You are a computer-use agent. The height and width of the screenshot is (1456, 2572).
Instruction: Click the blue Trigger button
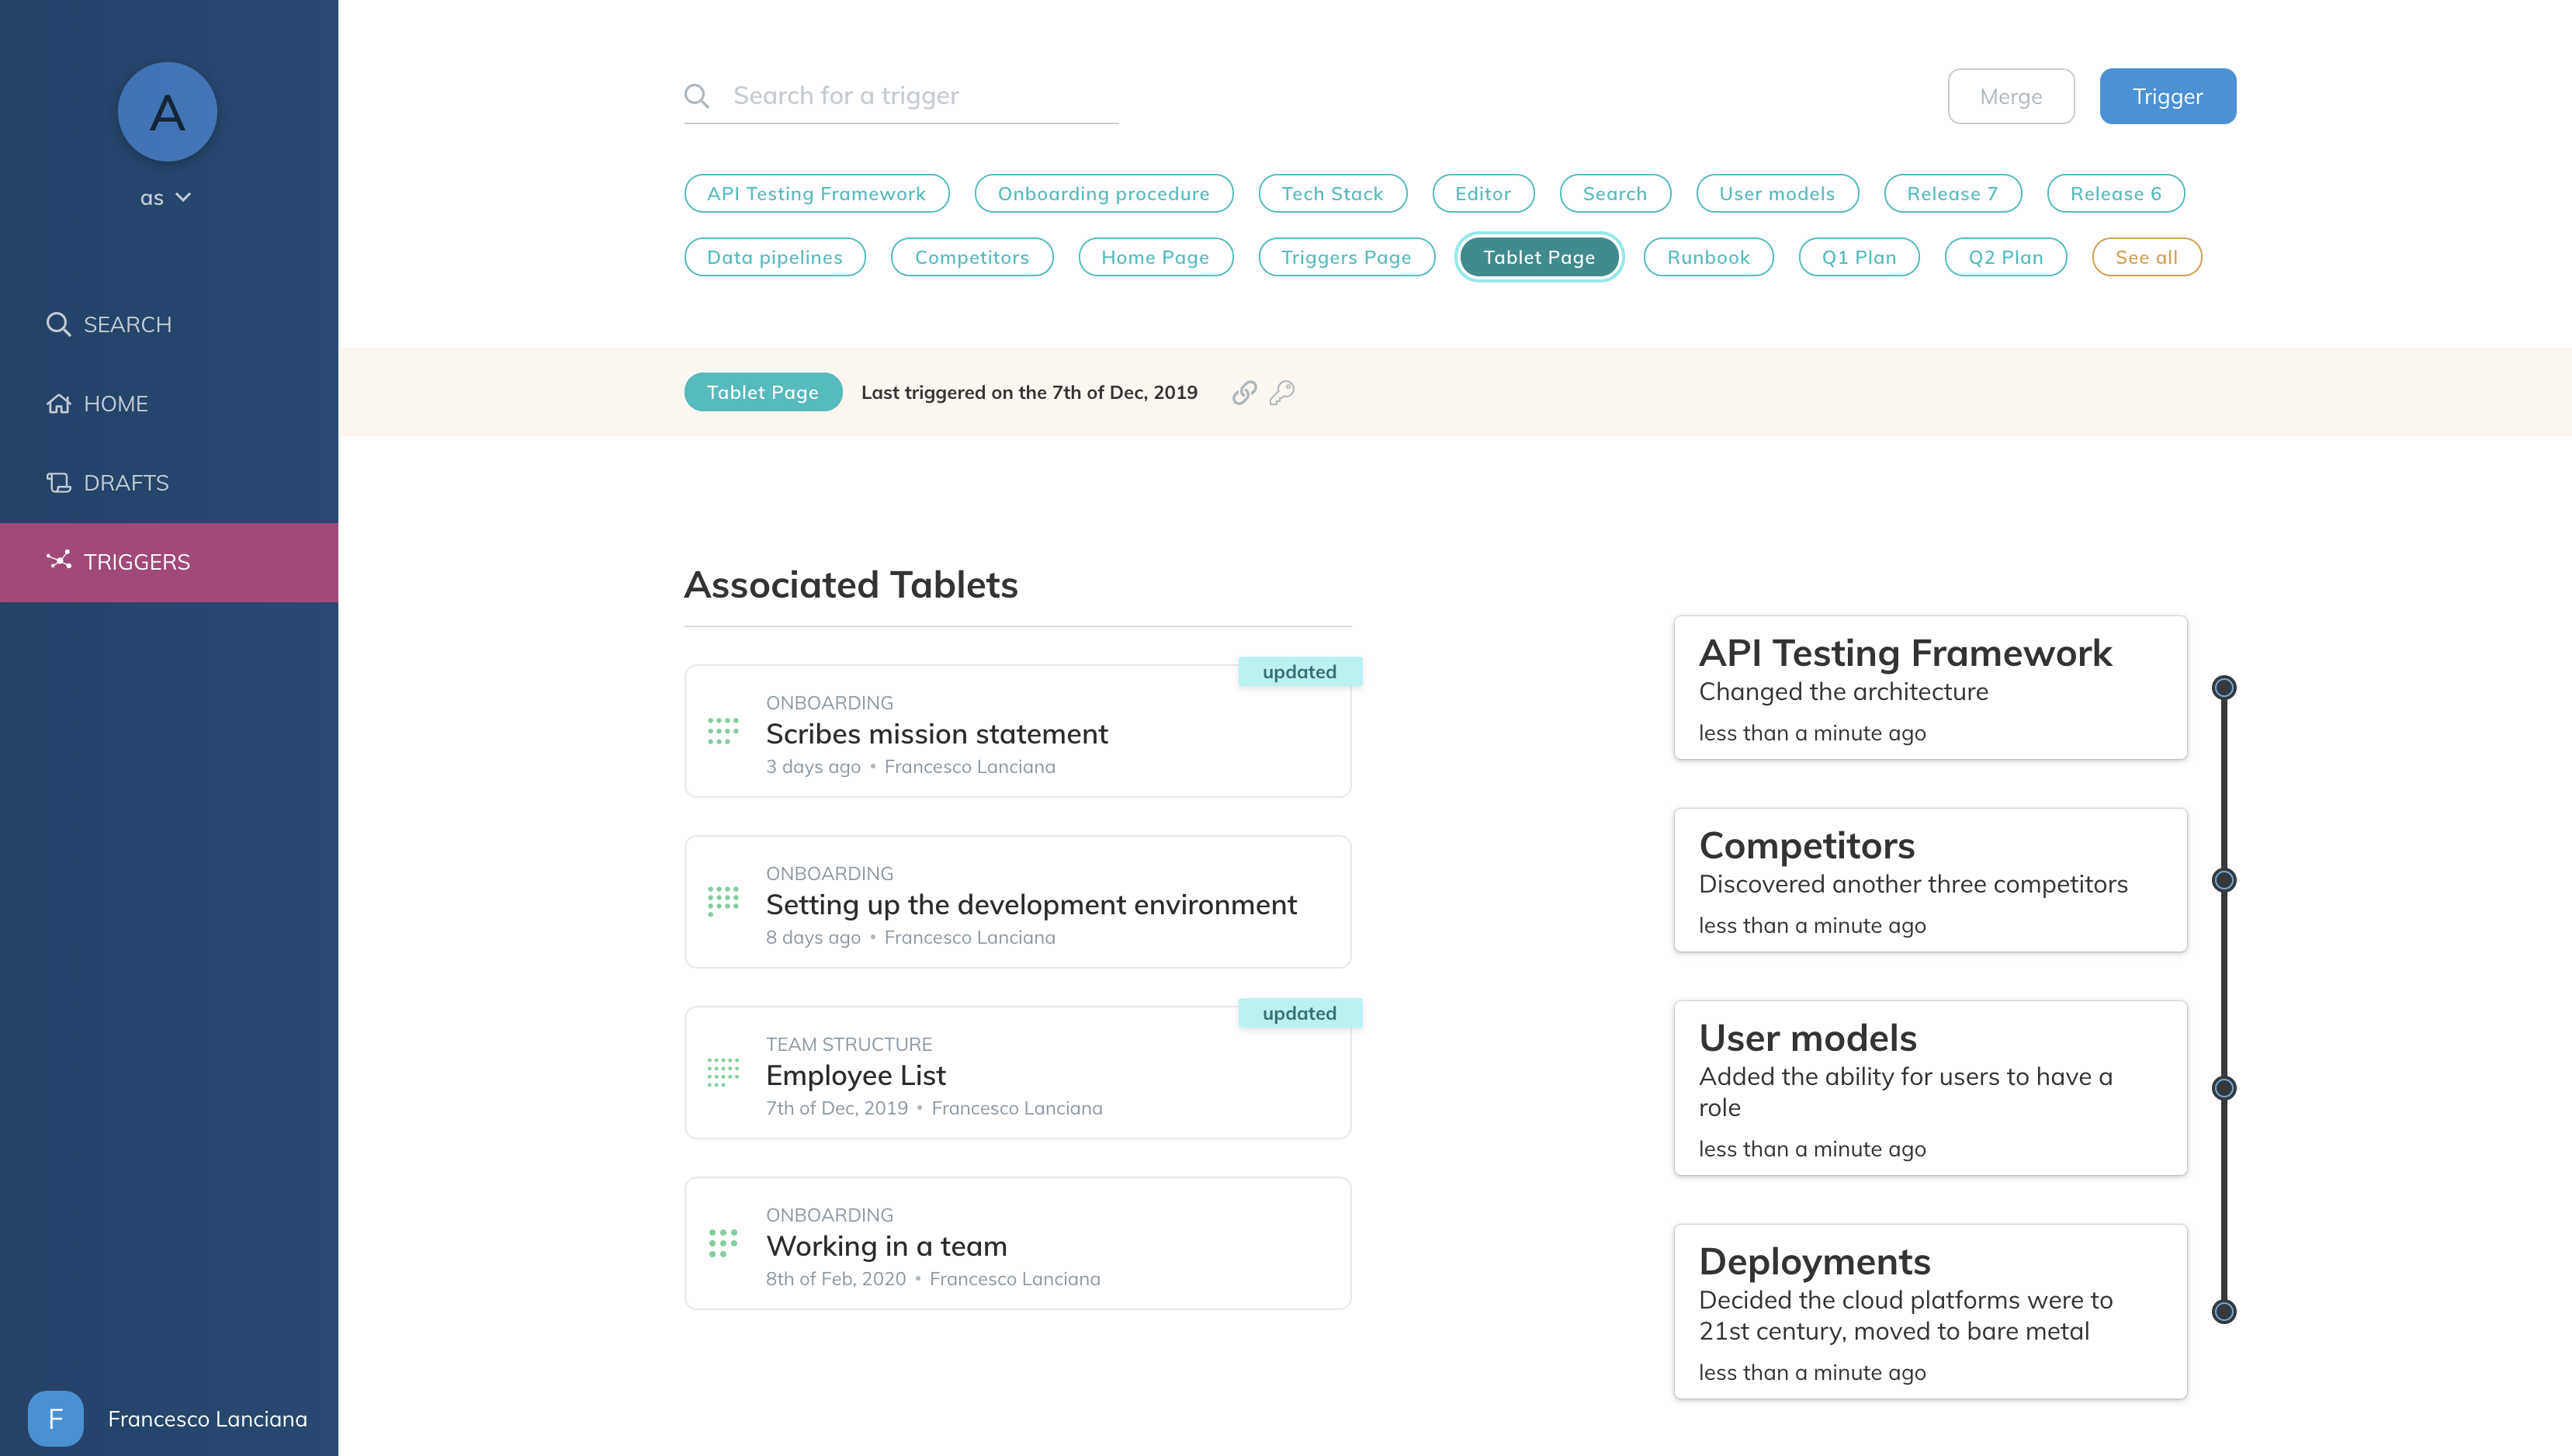2167,96
